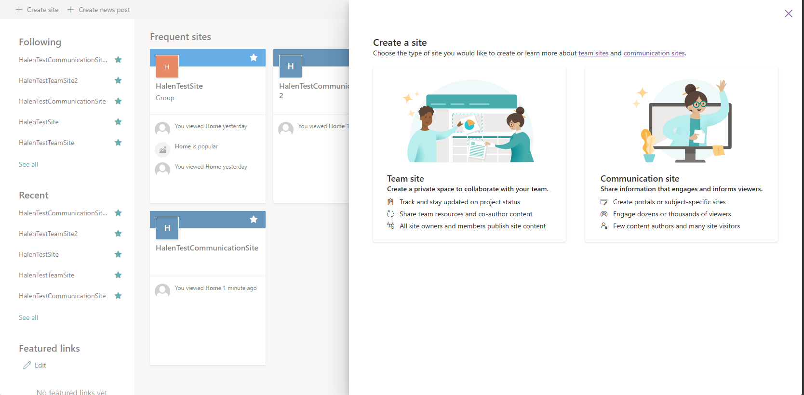Open HalenTestCommunicationSit... at top of Recent list

coord(63,213)
